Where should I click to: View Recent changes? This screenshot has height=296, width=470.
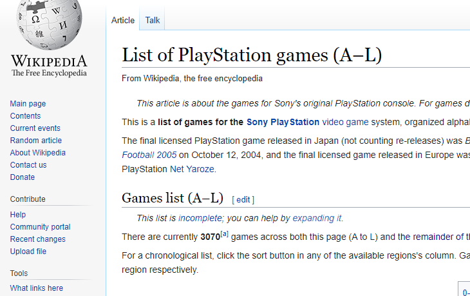tap(38, 239)
